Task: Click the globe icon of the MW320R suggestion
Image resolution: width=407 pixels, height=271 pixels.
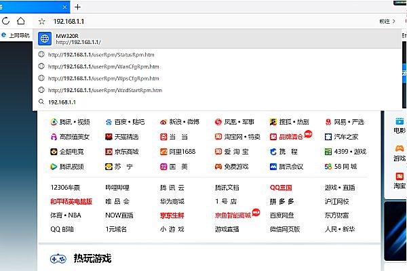Action: tap(45, 39)
